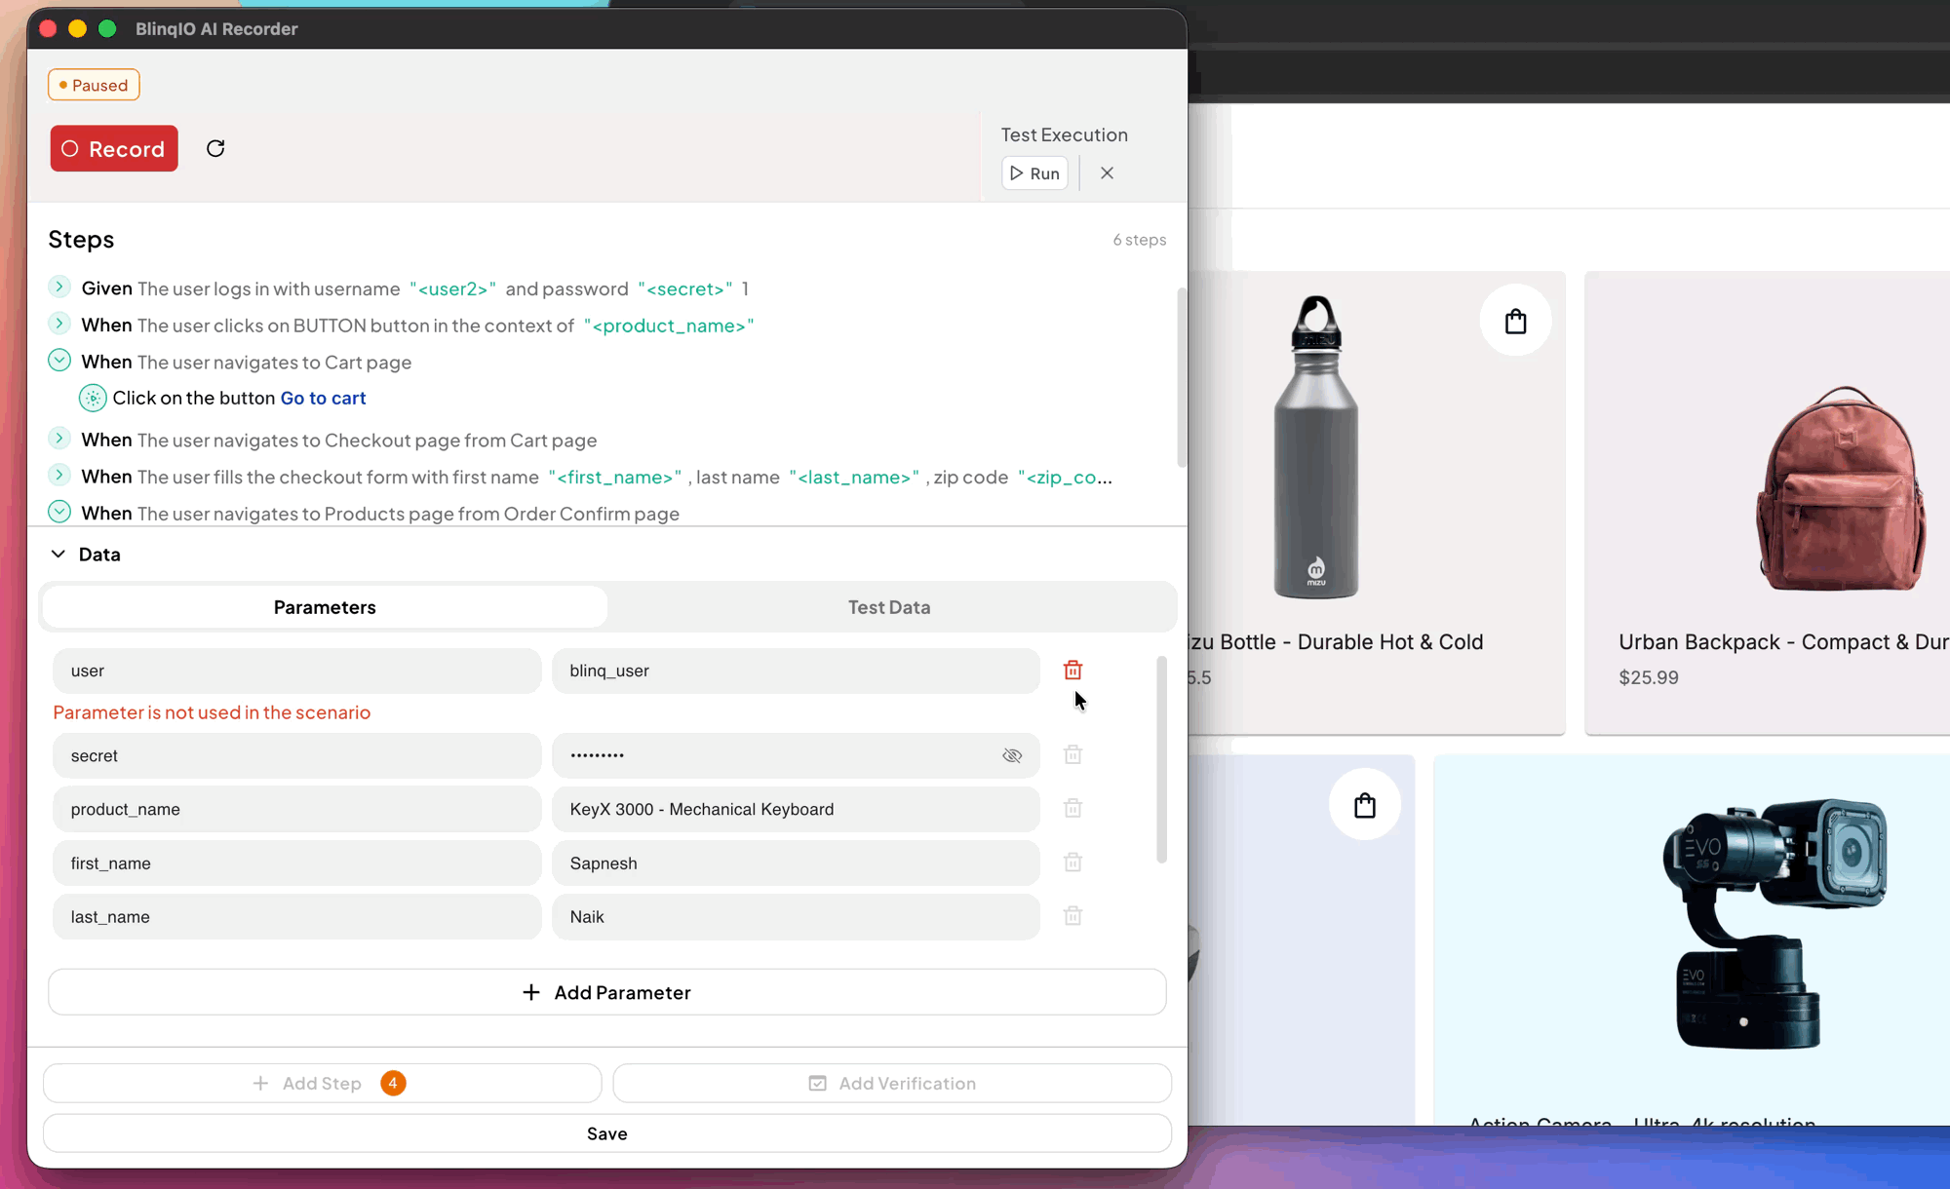This screenshot has width=1950, height=1189.
Task: Collapse the navigates to Cart page step
Action: click(59, 361)
